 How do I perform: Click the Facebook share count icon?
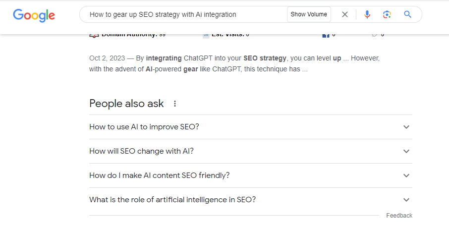coord(326,35)
